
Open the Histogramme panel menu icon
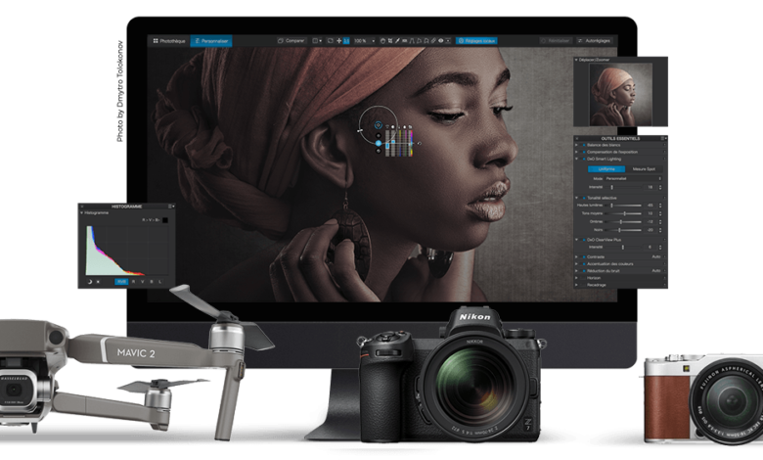pos(171,207)
